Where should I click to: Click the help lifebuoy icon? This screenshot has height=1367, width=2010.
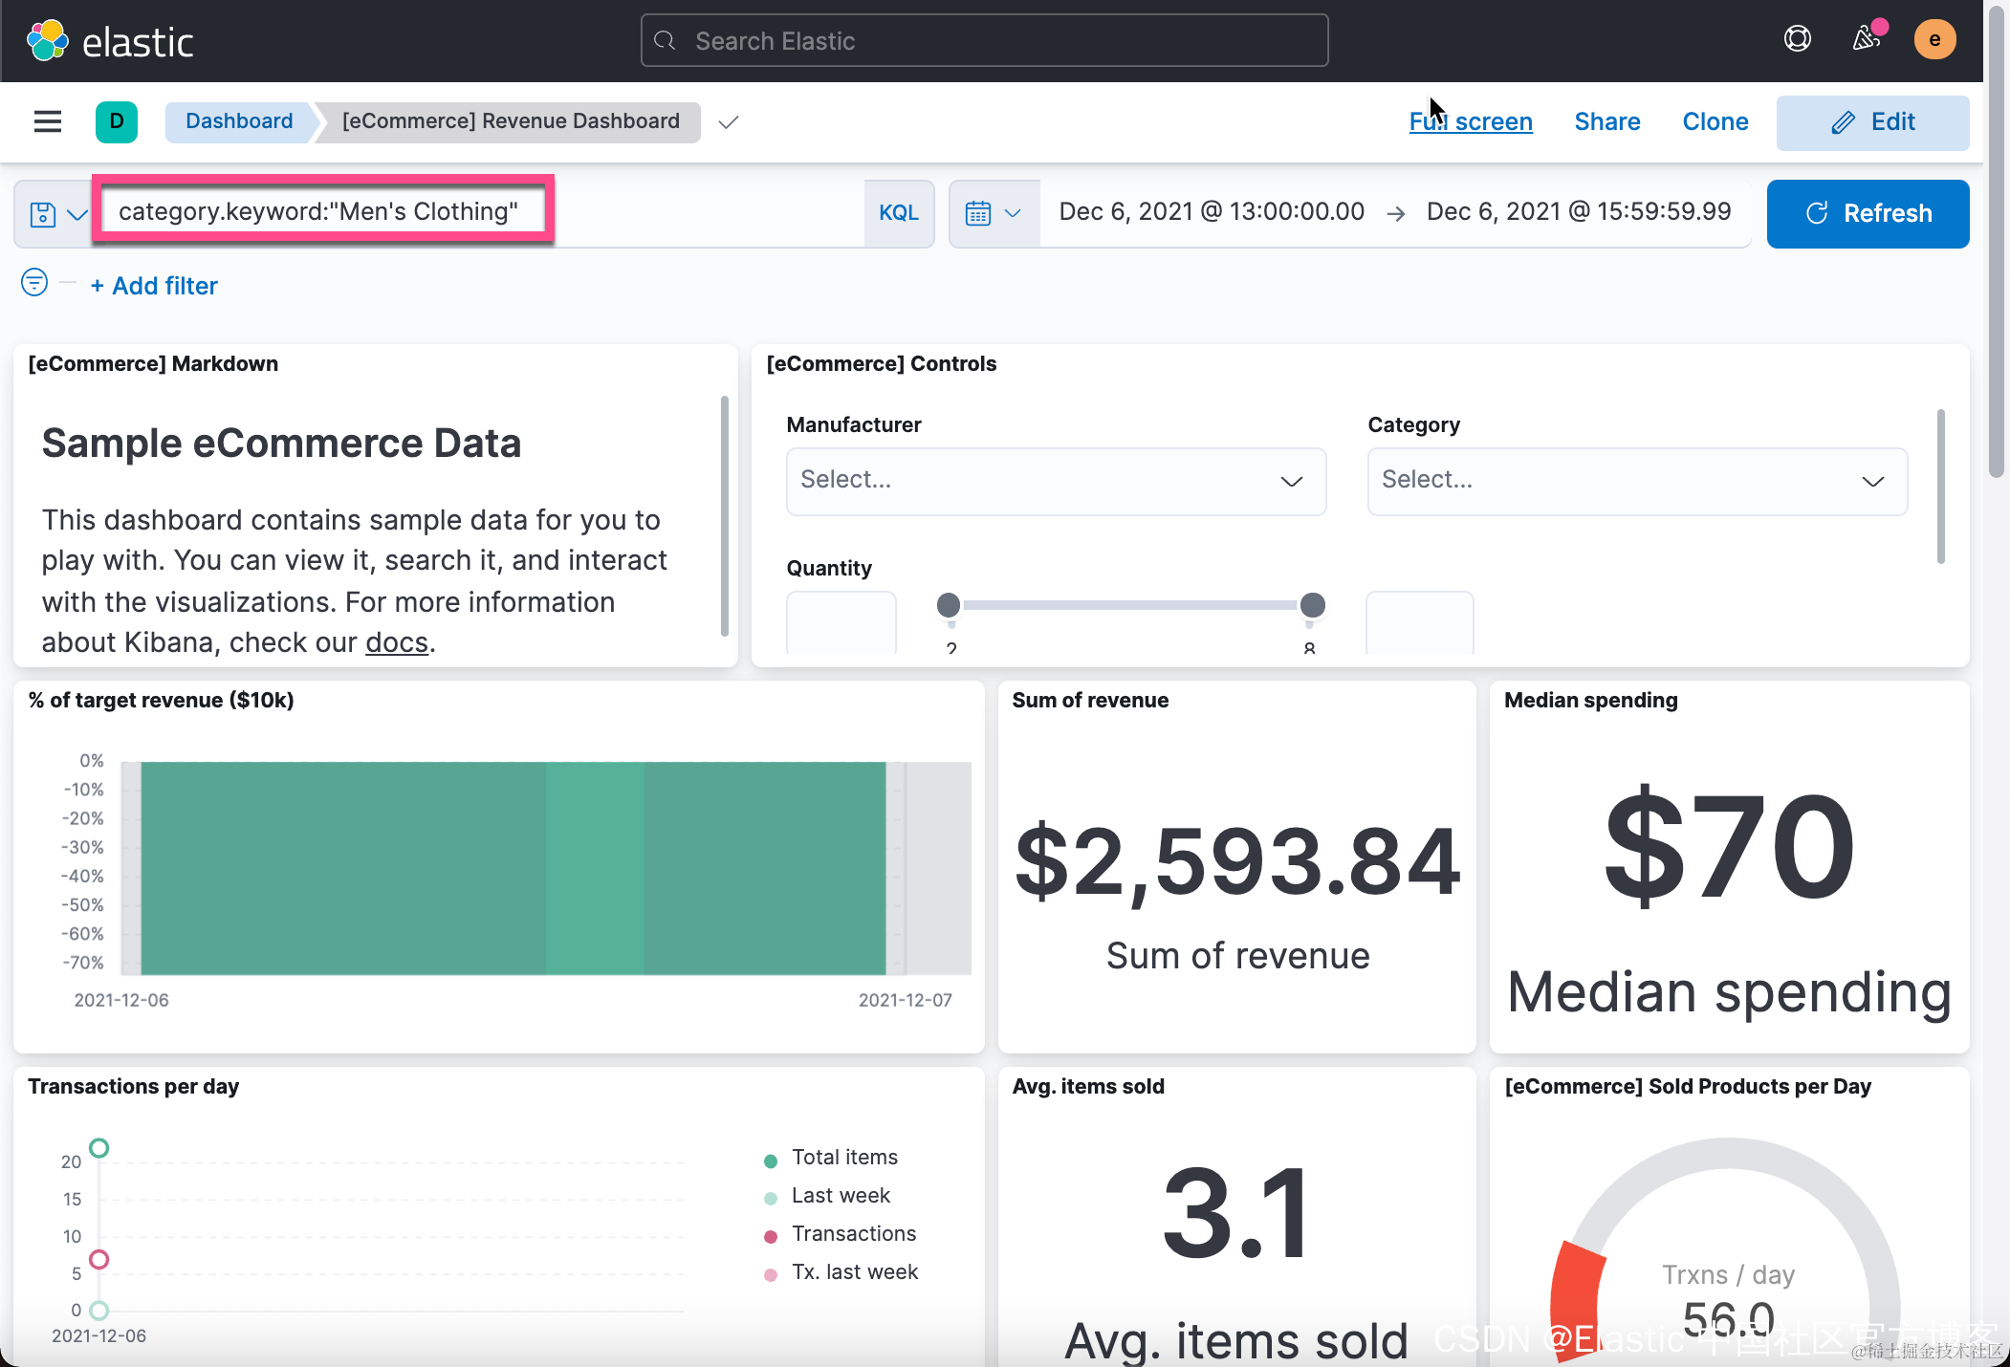point(1797,39)
